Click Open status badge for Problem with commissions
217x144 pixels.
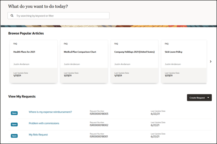[x=14, y=124]
